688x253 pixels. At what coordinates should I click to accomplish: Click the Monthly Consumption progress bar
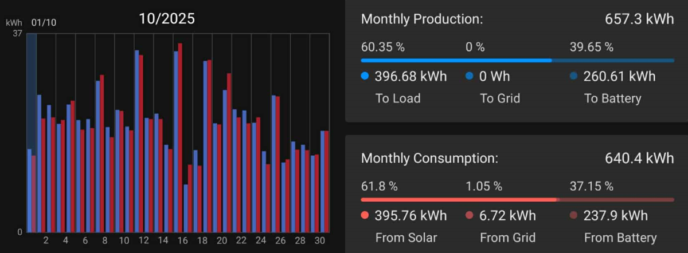pyautogui.click(x=517, y=200)
